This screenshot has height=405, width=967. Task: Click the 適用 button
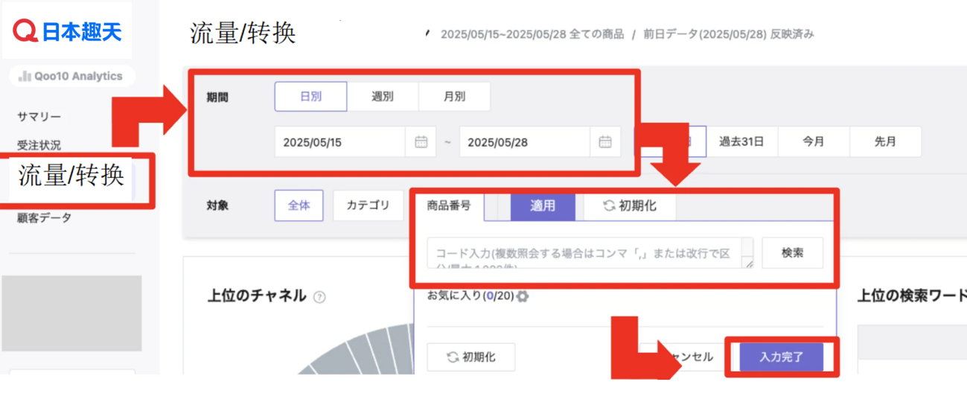[x=543, y=206]
